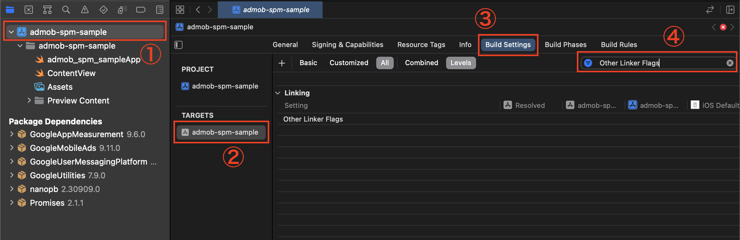Collapse the admob-spm-sample folder group
Image resolution: width=740 pixels, height=240 pixels.
click(x=20, y=46)
